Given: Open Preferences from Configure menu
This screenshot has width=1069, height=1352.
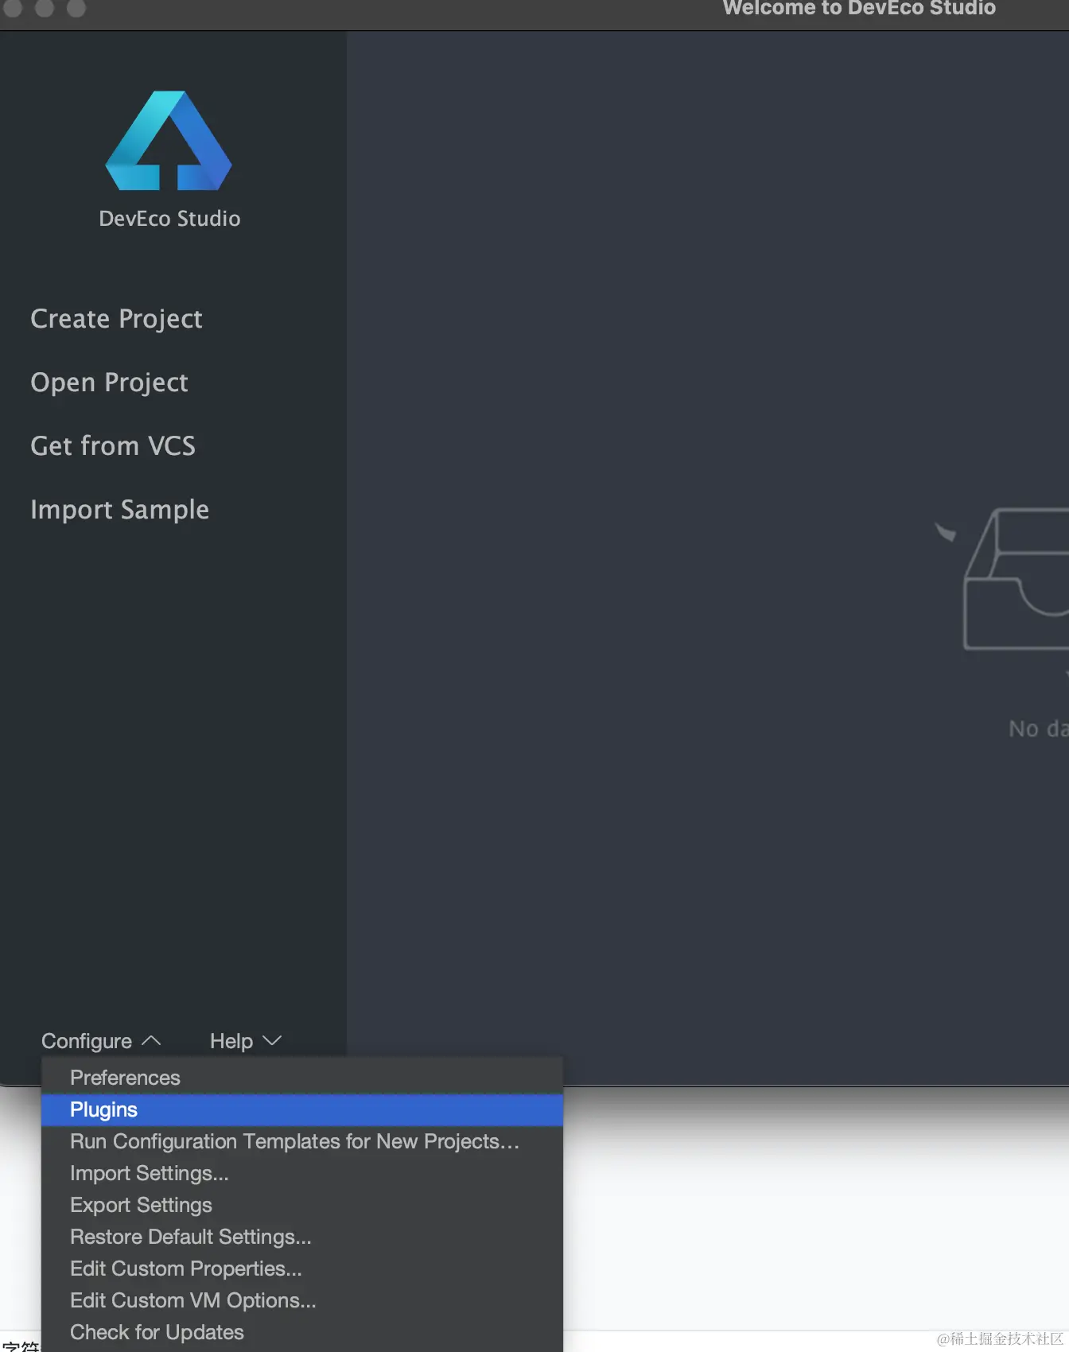Looking at the screenshot, I should coord(302,1078).
